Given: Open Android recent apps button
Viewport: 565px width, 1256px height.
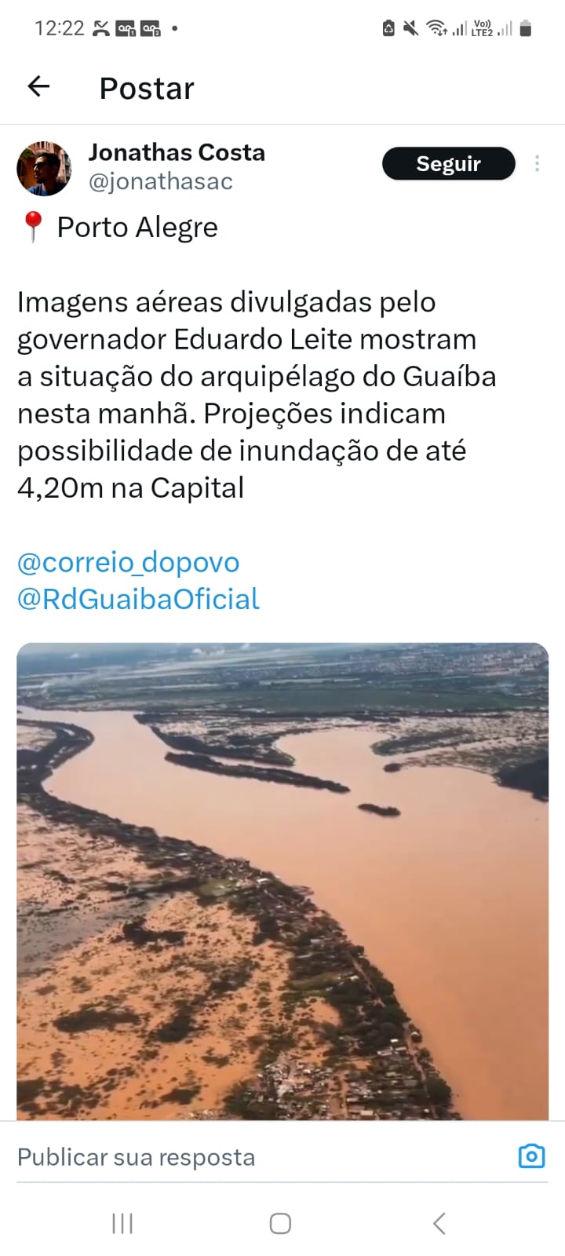Looking at the screenshot, I should click(x=122, y=1223).
